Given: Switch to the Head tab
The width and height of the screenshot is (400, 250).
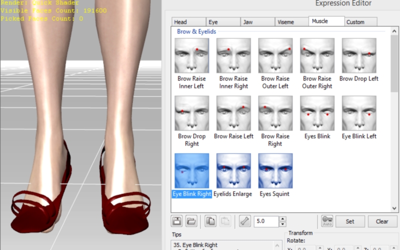Looking at the screenshot, I should click(188, 22).
